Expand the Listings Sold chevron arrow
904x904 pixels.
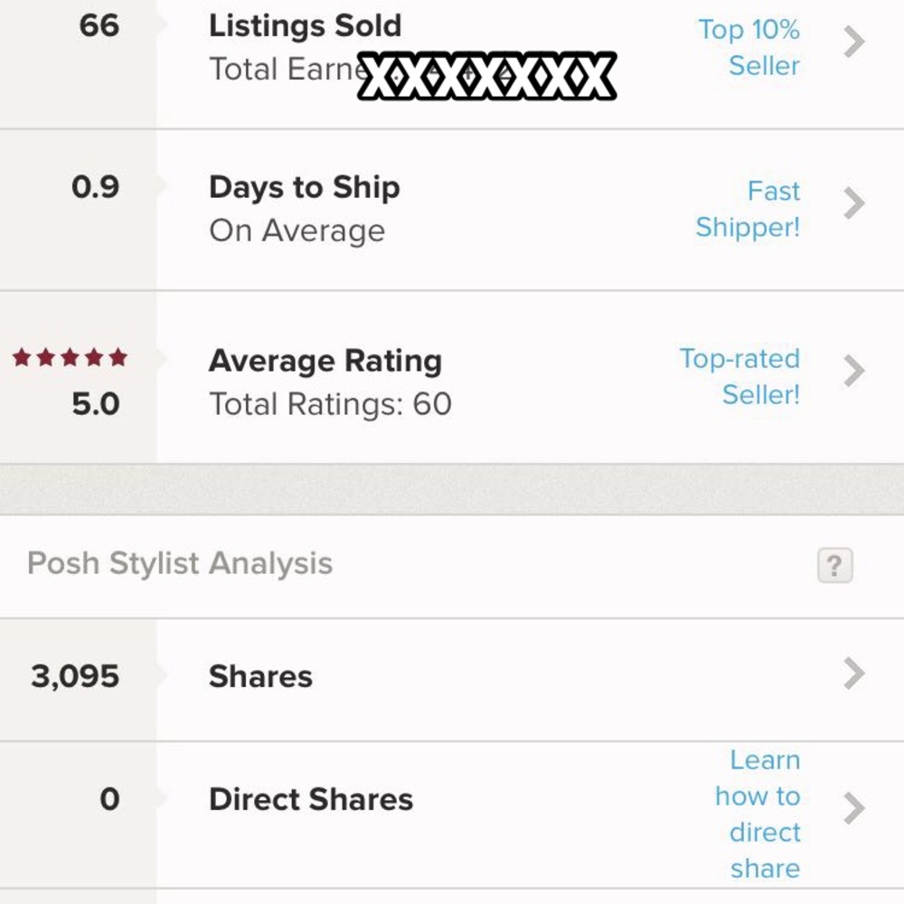click(x=854, y=42)
